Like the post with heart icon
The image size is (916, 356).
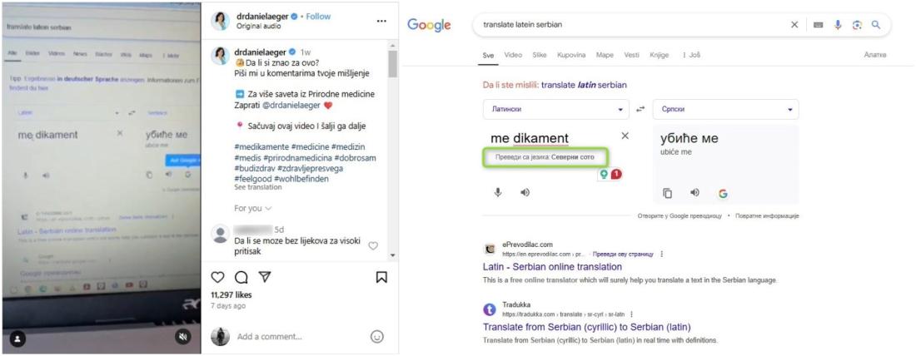(217, 277)
